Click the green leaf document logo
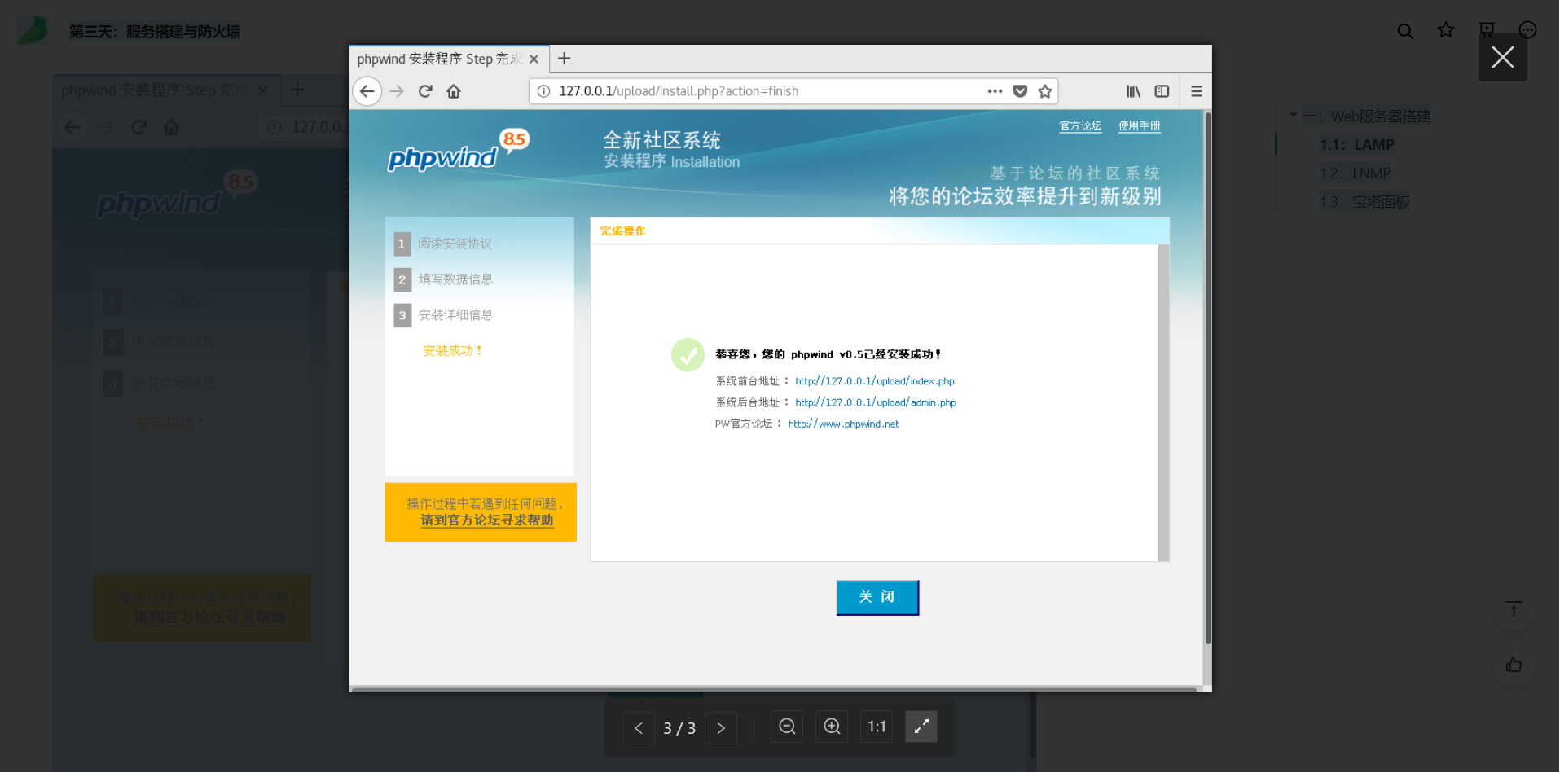Image resolution: width=1560 pixels, height=773 pixels. coord(33,31)
